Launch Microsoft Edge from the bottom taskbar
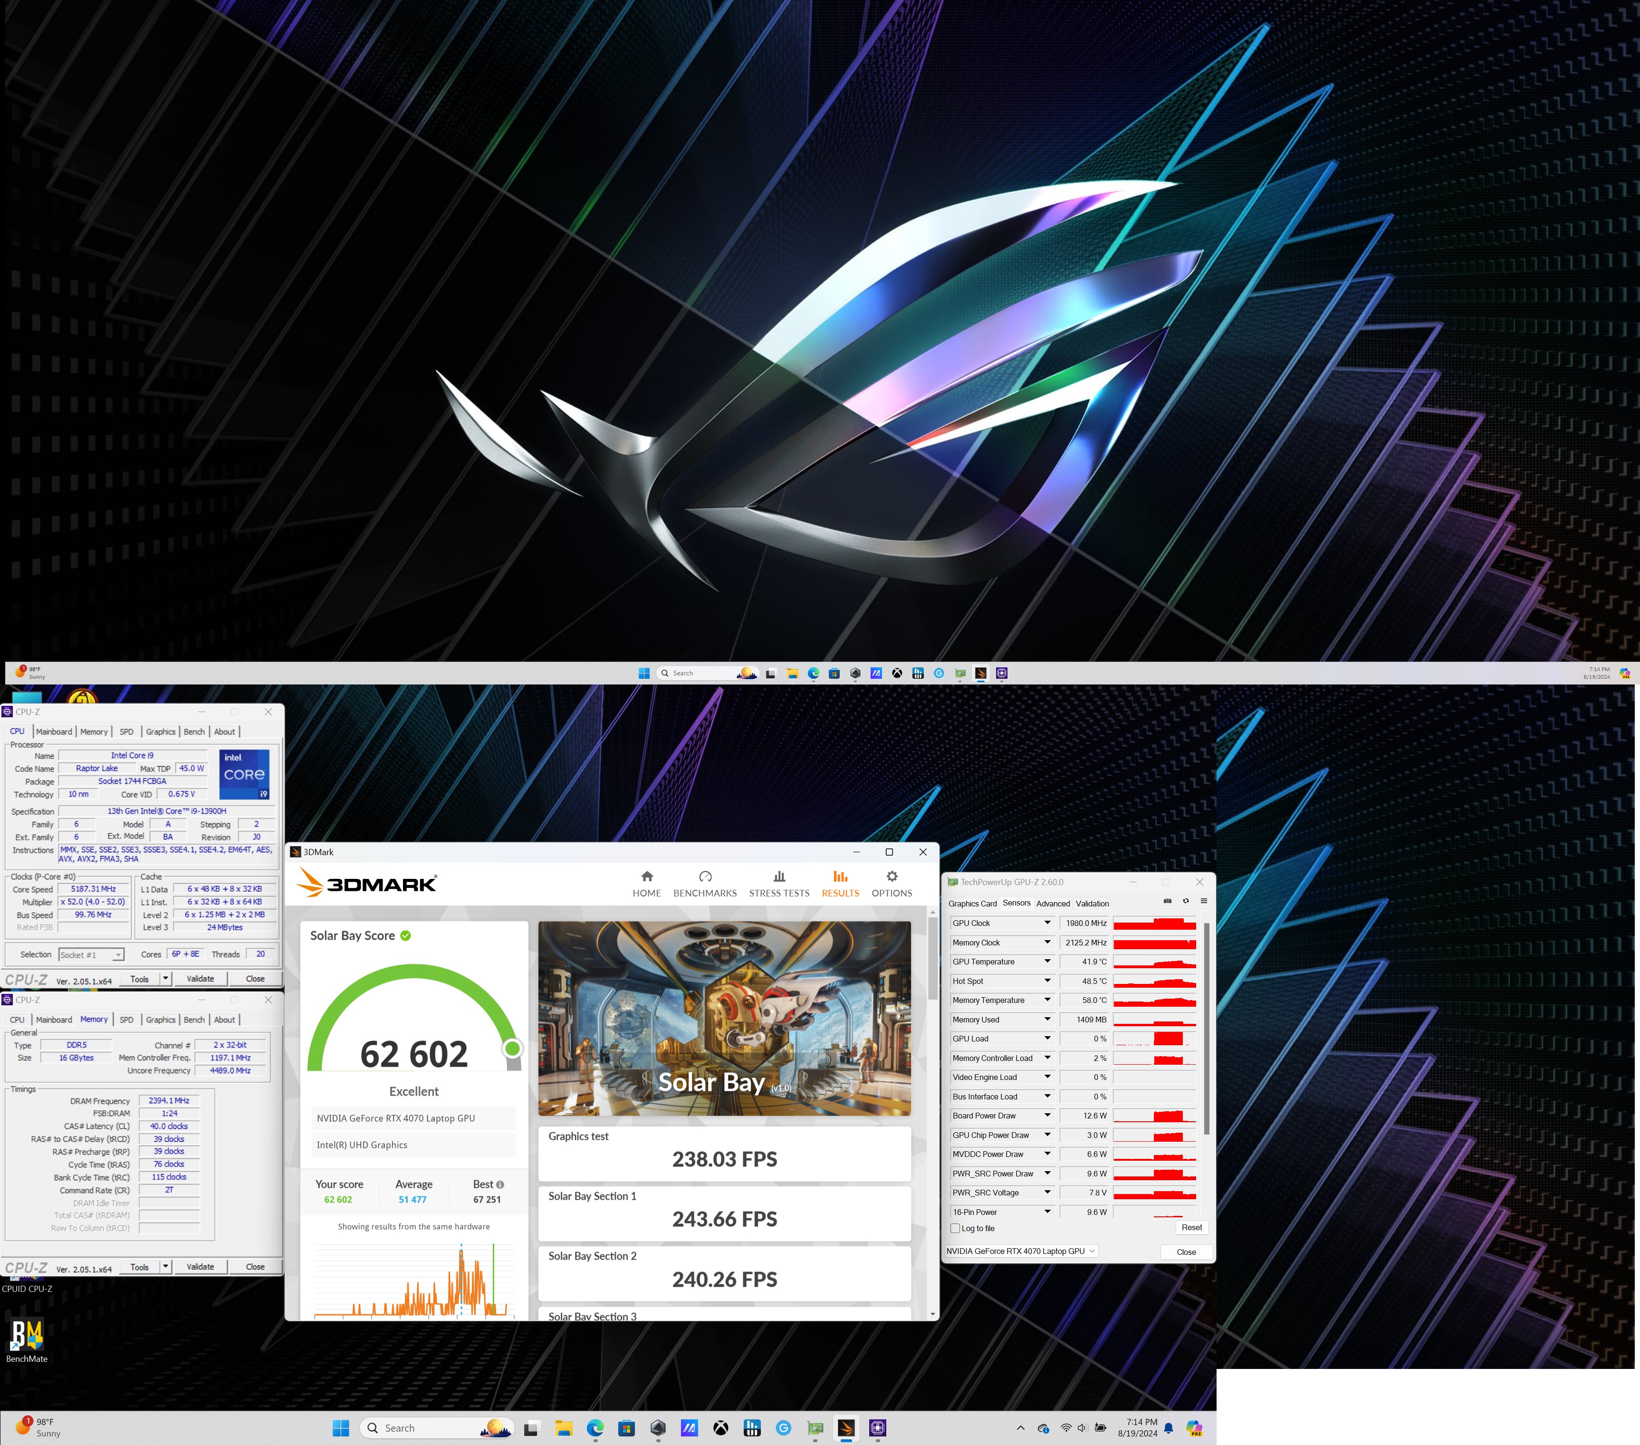Image resolution: width=1640 pixels, height=1445 pixels. click(x=595, y=1428)
